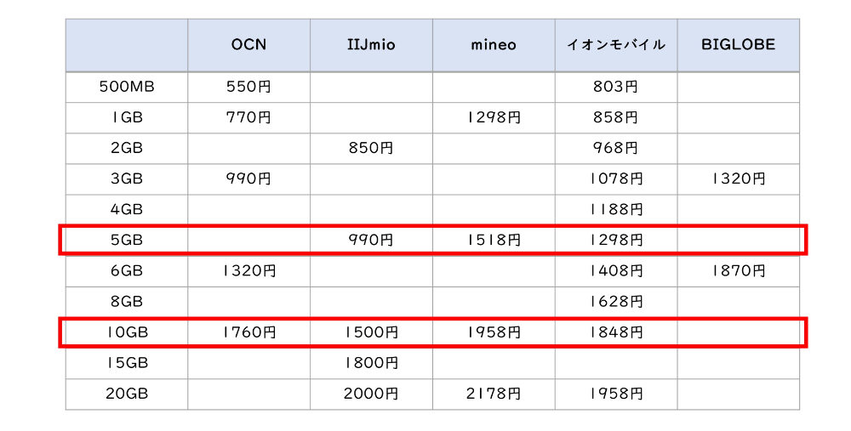Click the 1518円 cell under mineo
The width and height of the screenshot is (851, 431).
494,241
